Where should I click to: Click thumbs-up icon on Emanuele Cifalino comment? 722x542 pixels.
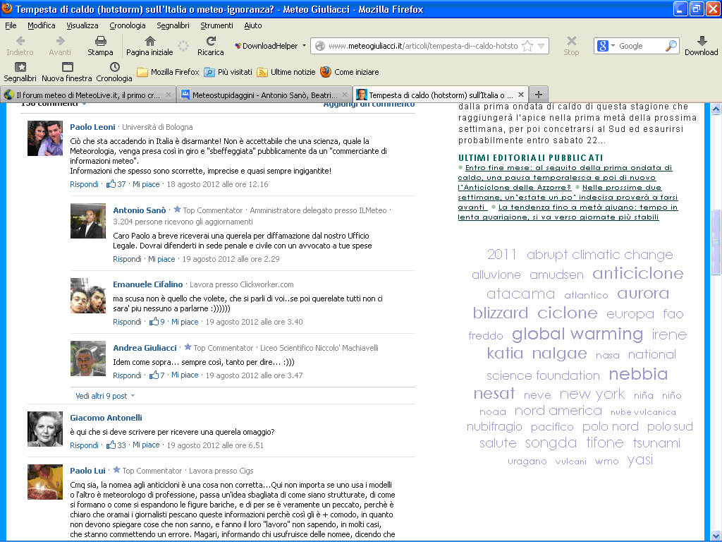154,321
